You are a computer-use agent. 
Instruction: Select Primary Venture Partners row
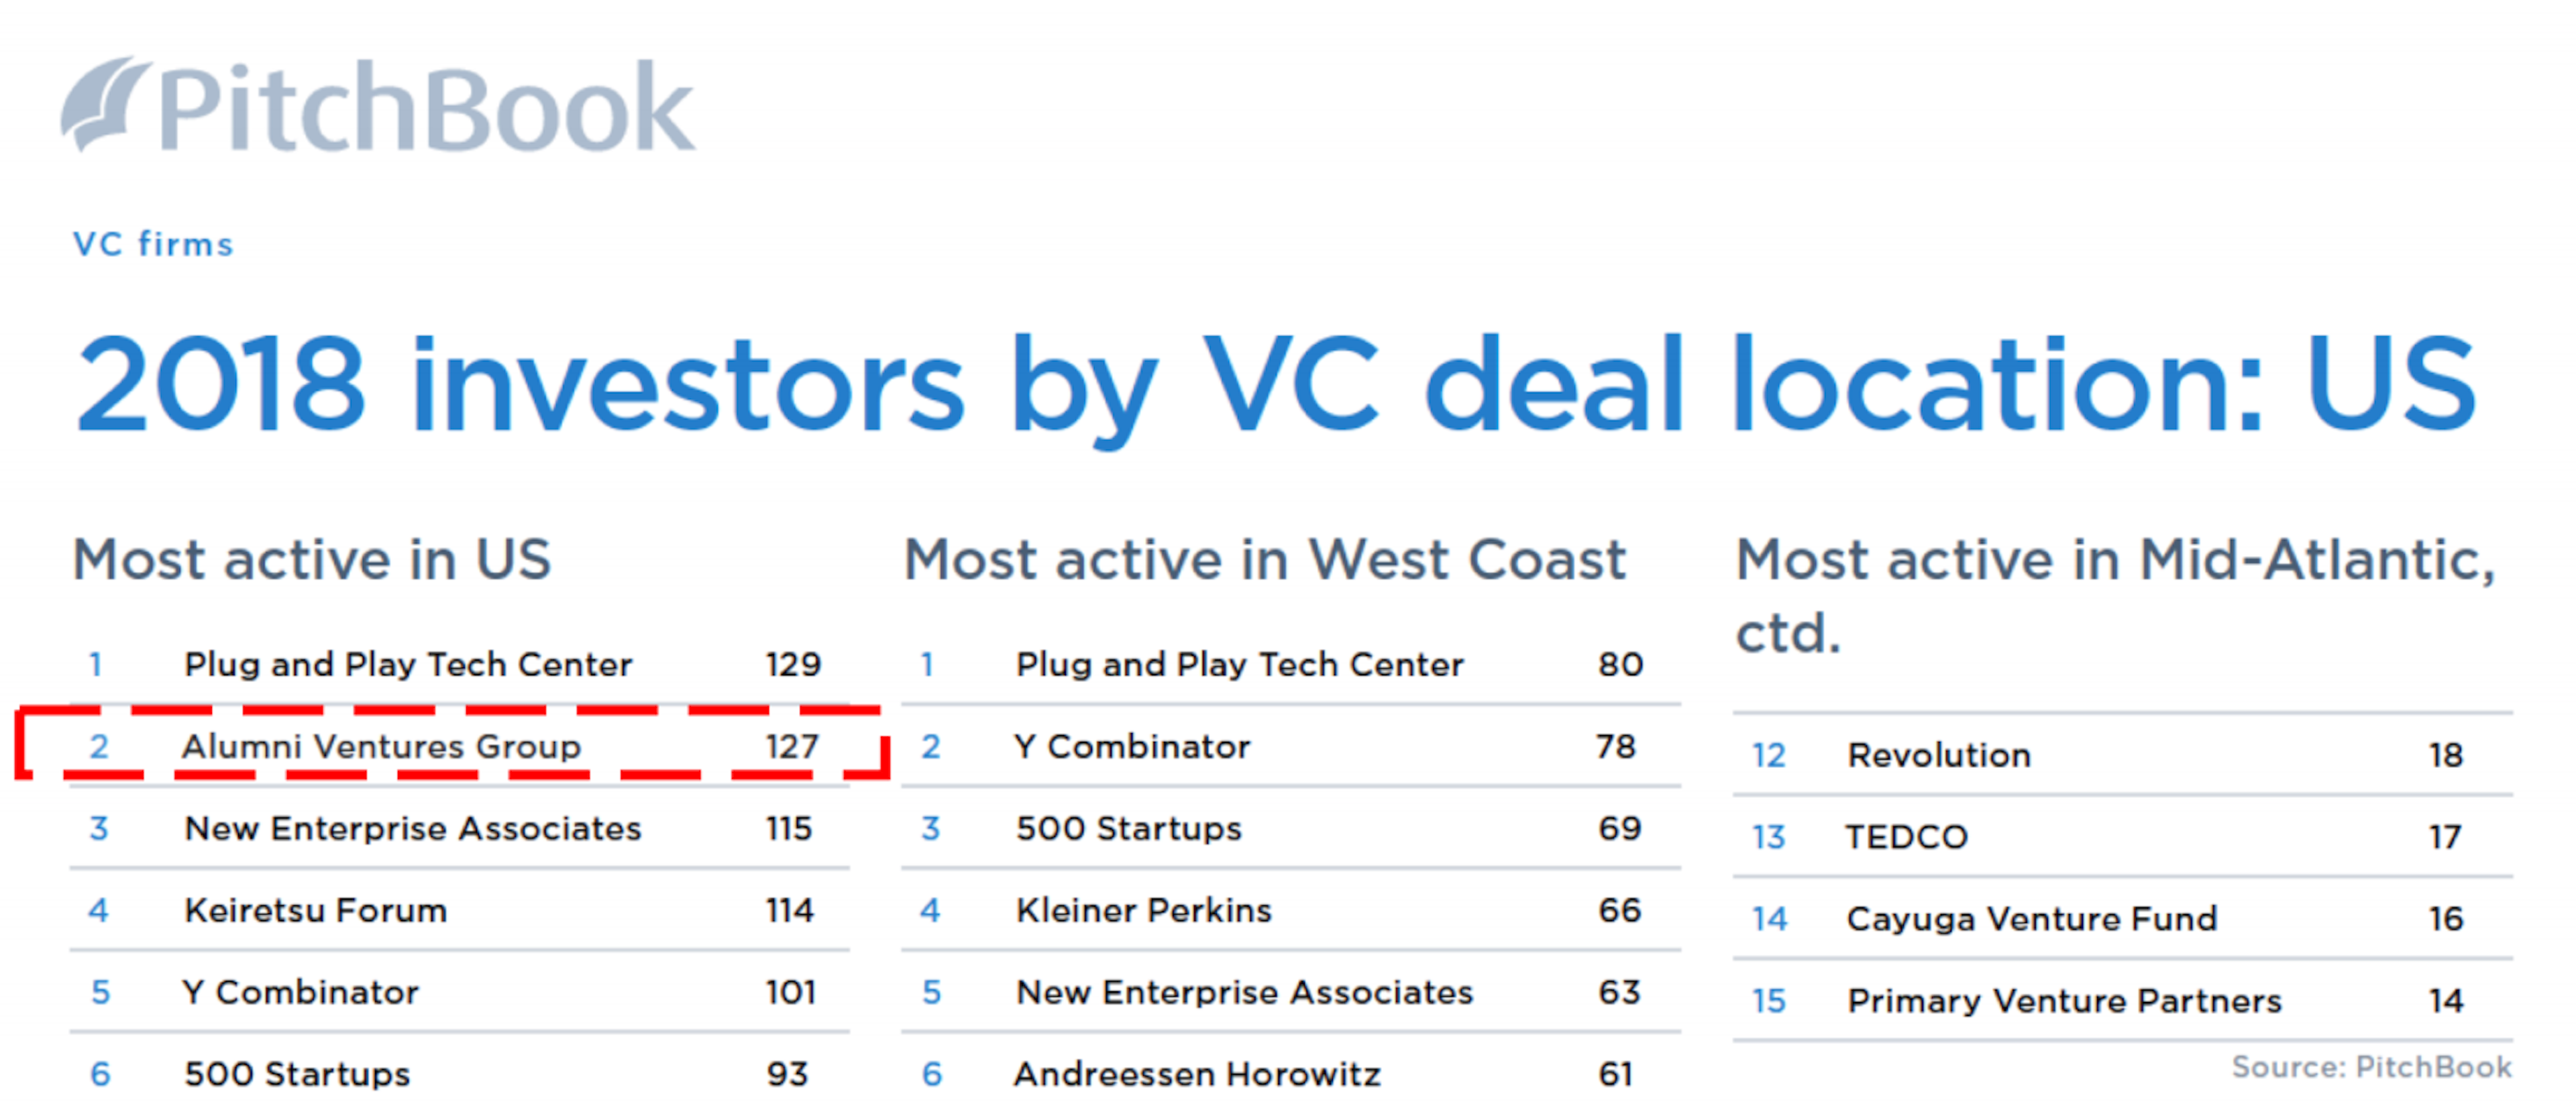(x=2064, y=1001)
